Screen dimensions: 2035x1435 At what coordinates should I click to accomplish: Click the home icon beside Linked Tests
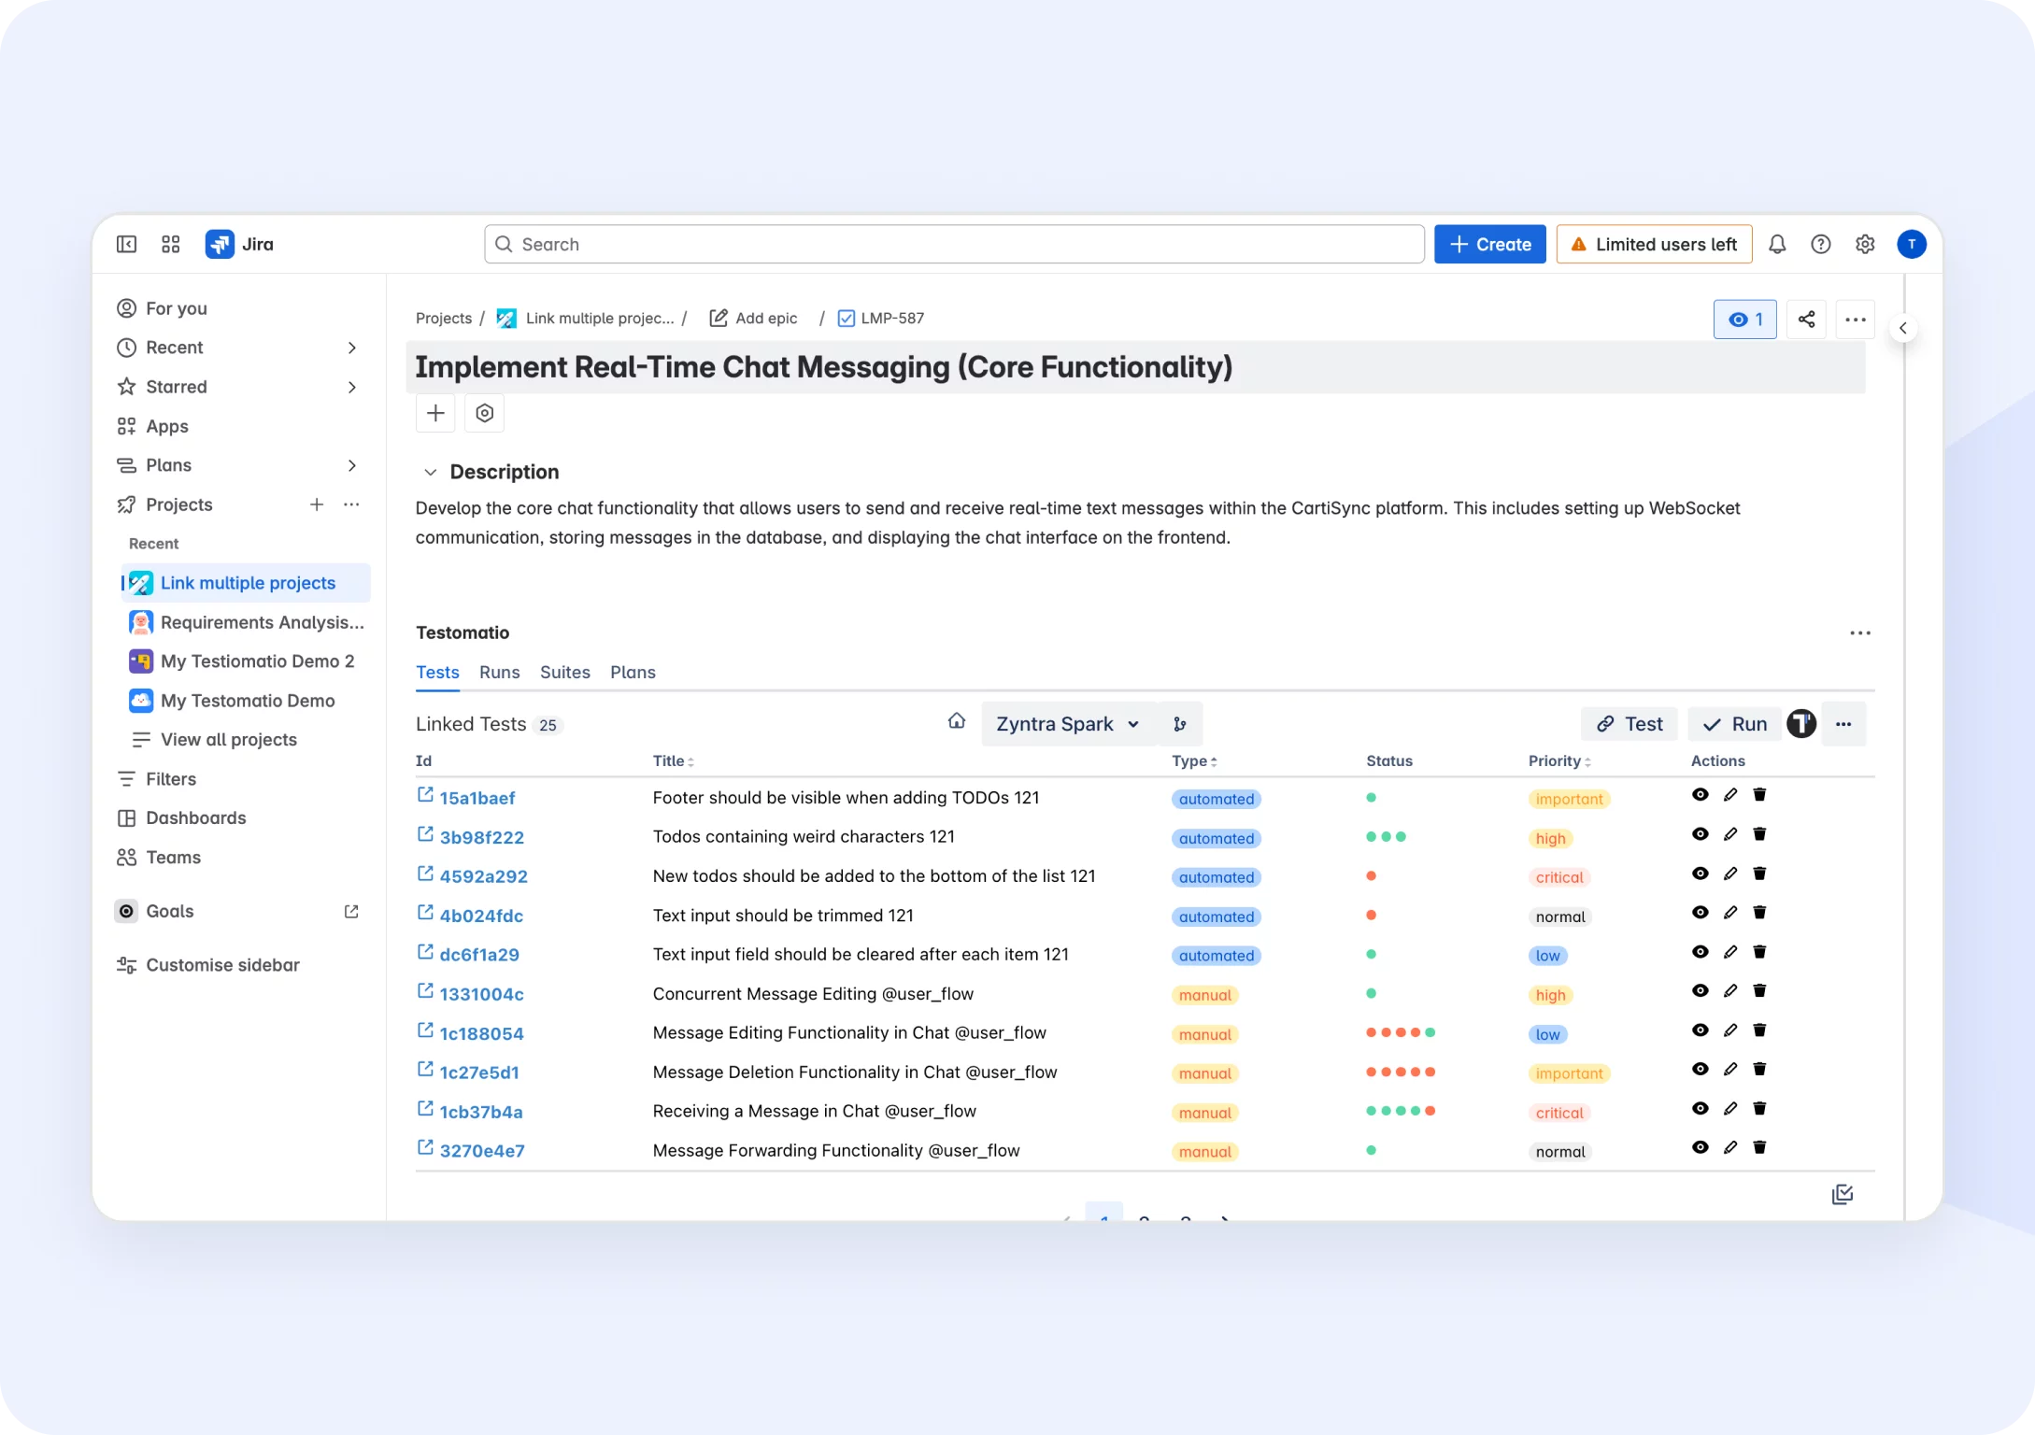(x=956, y=721)
